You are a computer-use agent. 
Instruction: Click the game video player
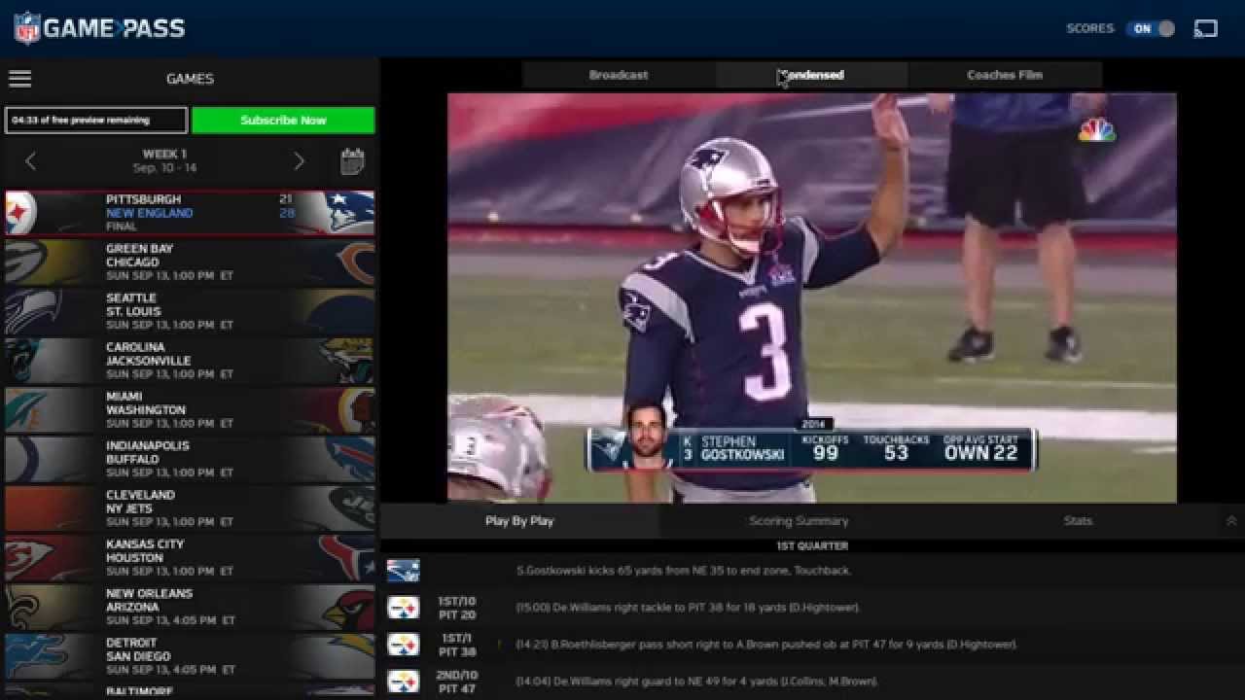coord(812,297)
